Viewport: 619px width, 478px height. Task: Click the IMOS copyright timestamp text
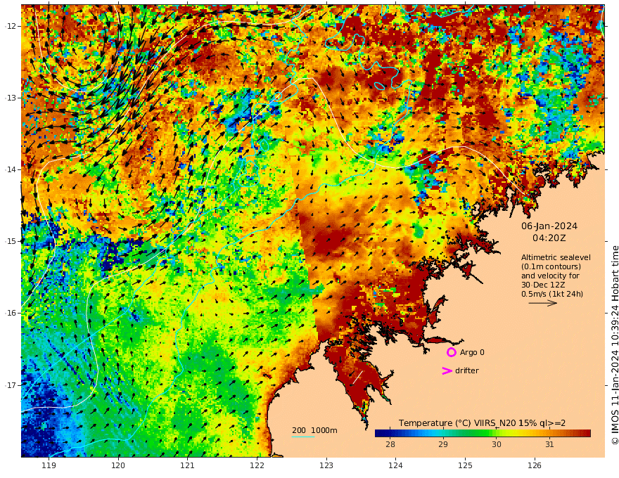(x=614, y=345)
